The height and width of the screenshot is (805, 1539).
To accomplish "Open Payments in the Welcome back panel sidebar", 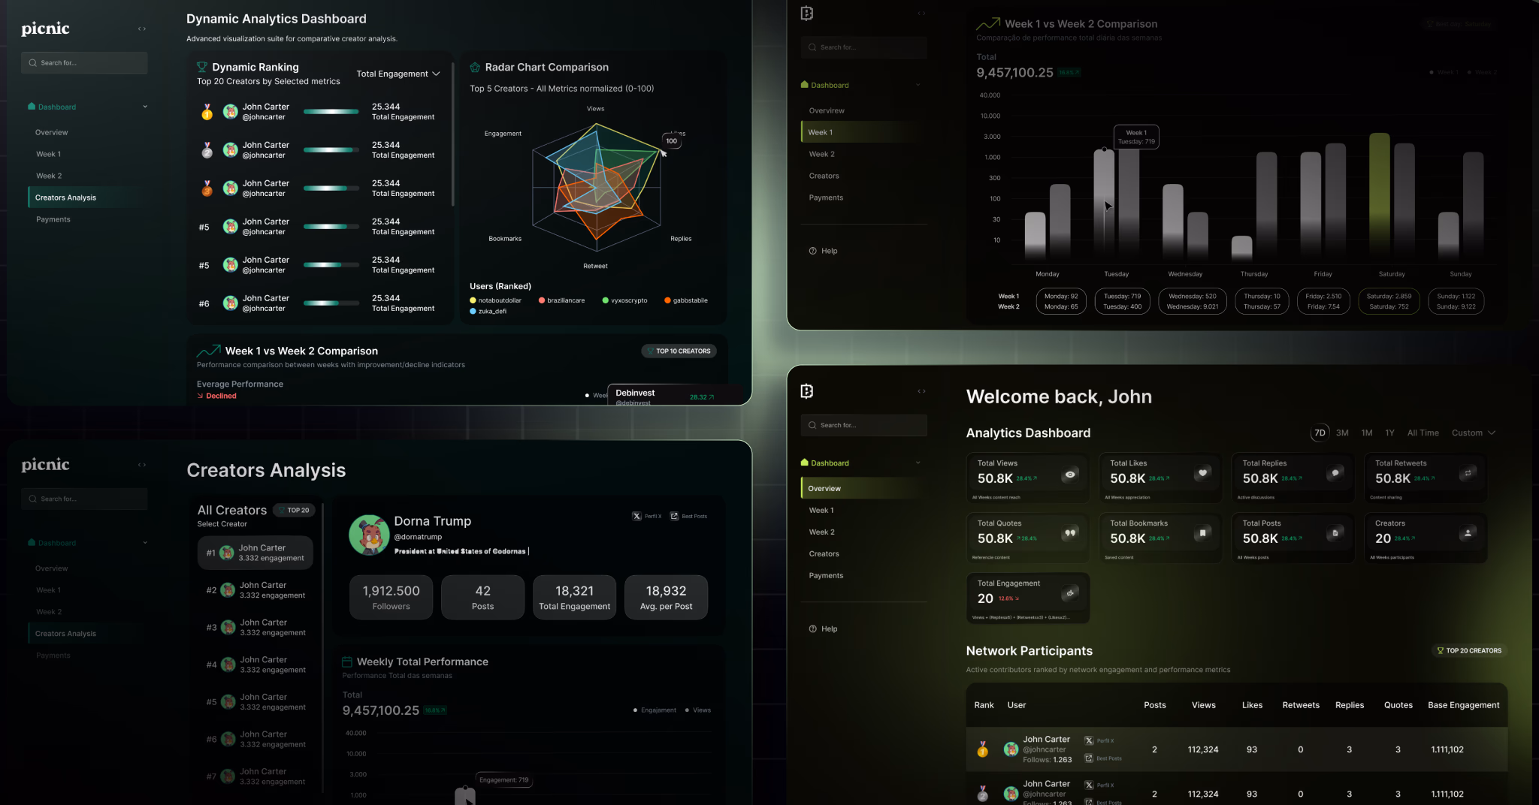I will [x=826, y=576].
